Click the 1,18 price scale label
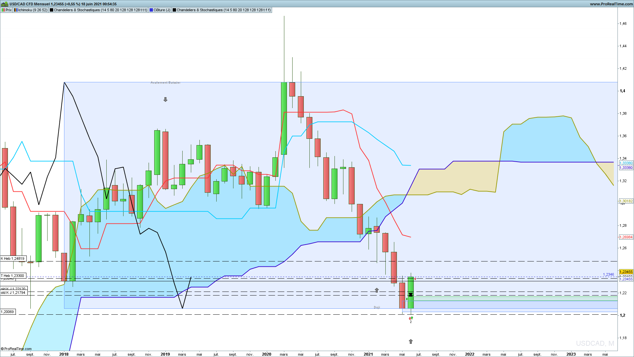The height and width of the screenshot is (357, 634). pos(623,338)
